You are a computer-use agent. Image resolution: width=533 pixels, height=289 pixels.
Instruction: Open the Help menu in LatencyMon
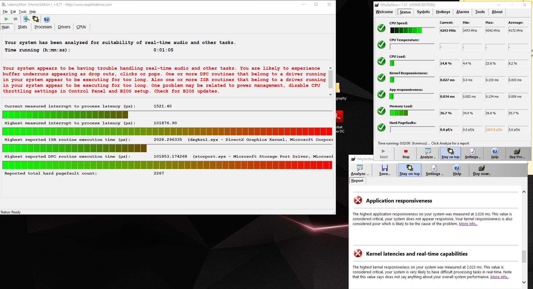pos(33,12)
